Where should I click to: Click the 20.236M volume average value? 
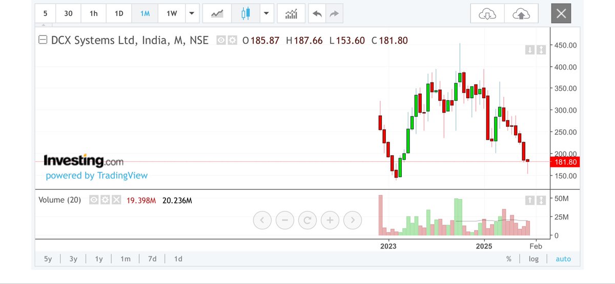click(177, 200)
